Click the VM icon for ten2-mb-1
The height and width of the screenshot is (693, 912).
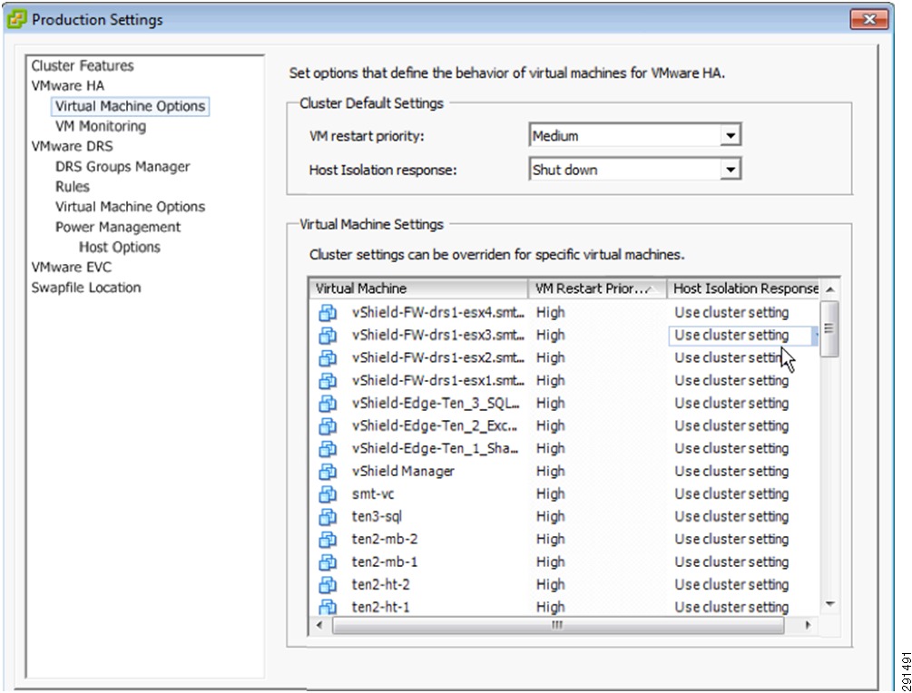click(328, 562)
